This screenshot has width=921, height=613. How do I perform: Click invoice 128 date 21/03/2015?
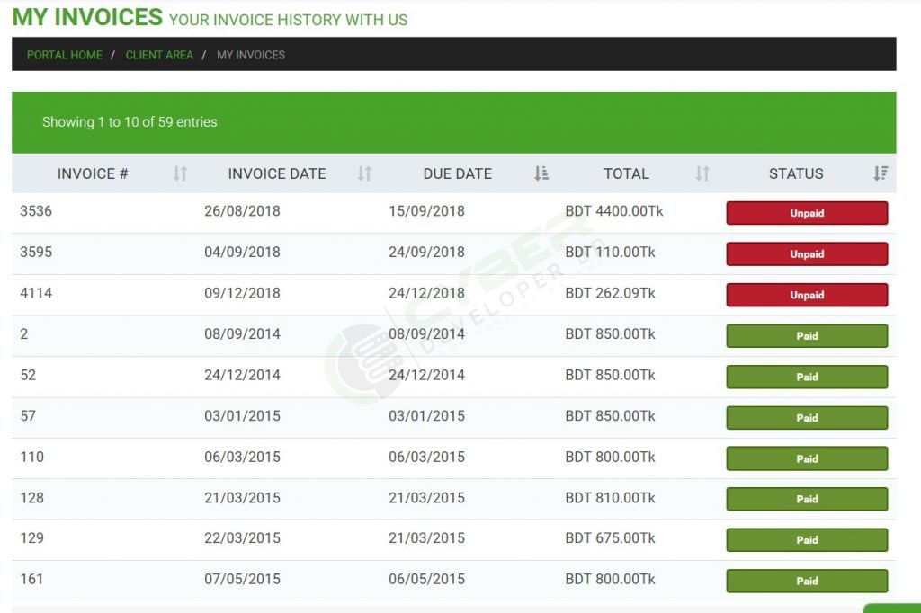pyautogui.click(x=242, y=498)
